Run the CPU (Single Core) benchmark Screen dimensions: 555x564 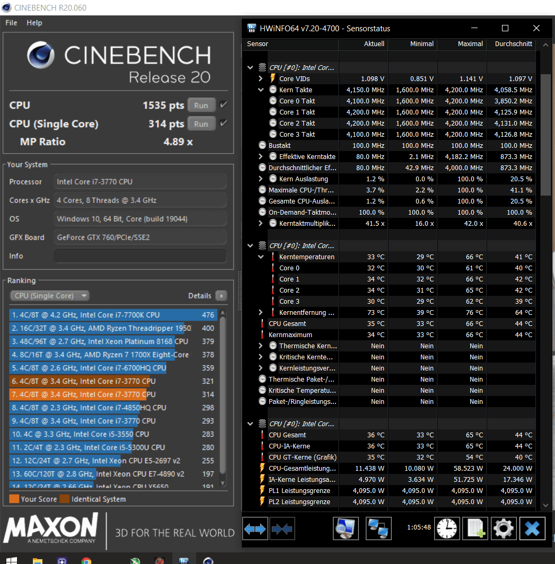pyautogui.click(x=201, y=124)
